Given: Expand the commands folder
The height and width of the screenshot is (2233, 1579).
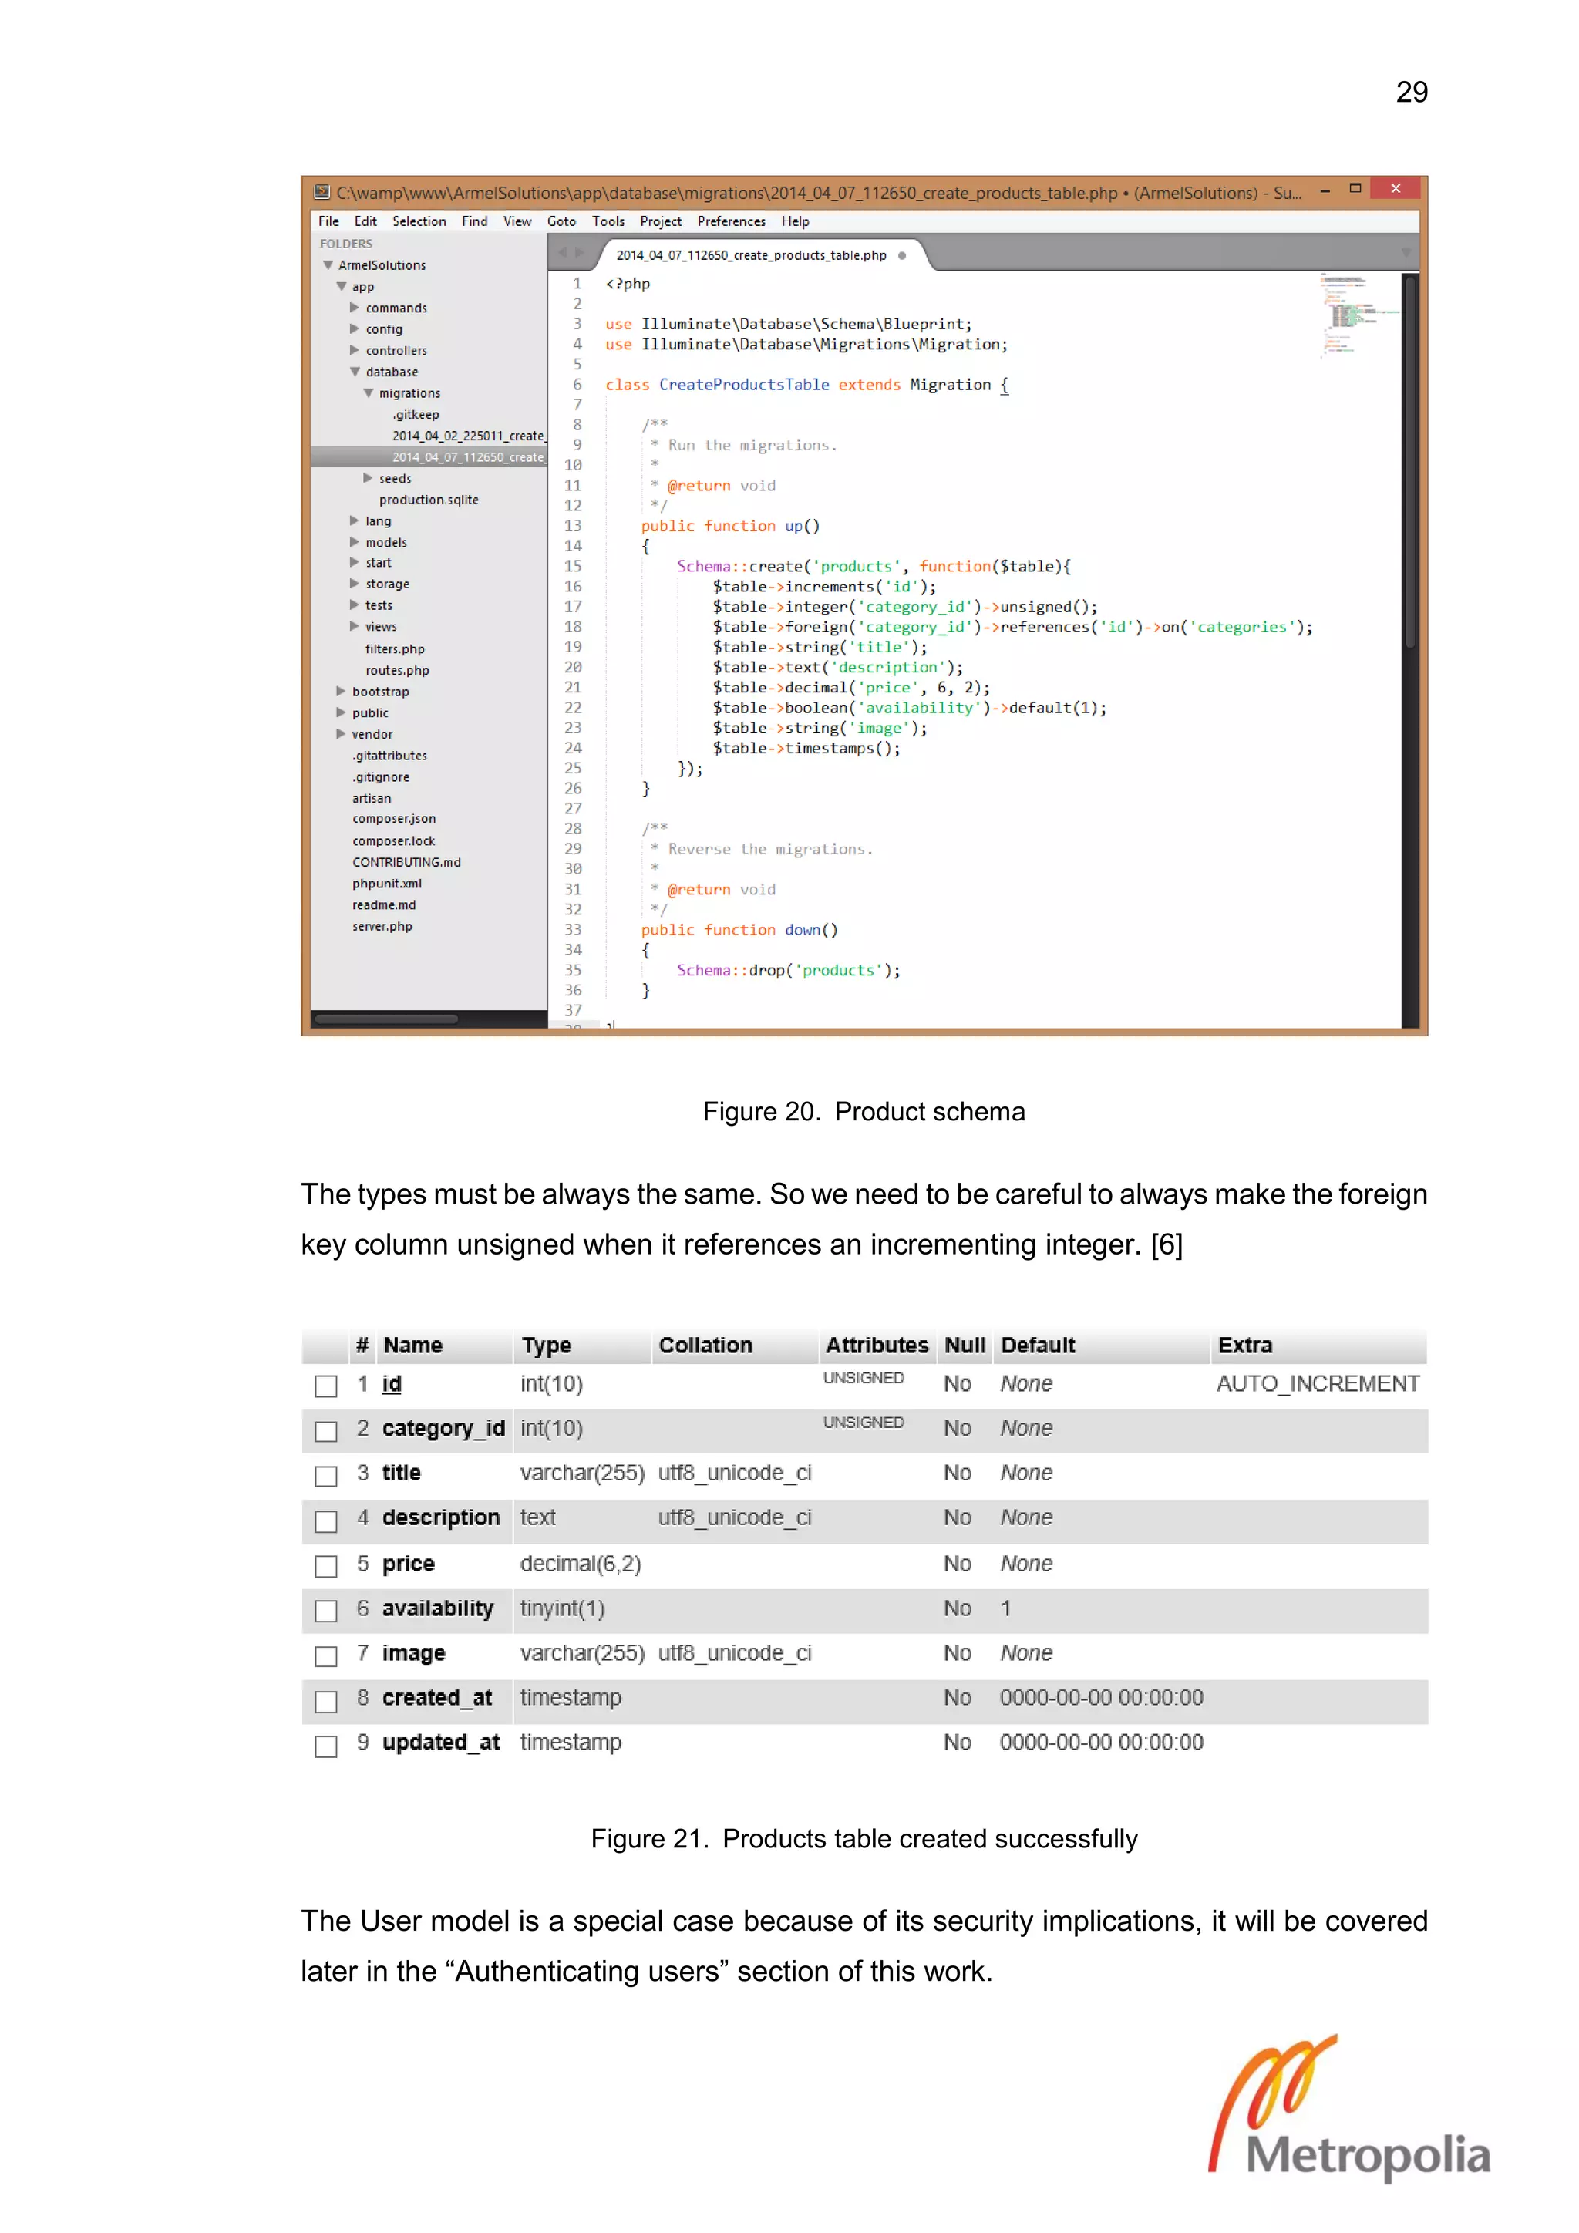Looking at the screenshot, I should [355, 308].
